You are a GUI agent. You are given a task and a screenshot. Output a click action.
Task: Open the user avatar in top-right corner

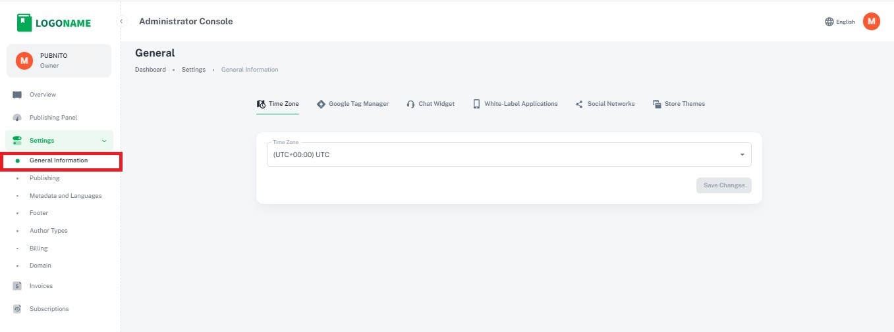pos(871,22)
